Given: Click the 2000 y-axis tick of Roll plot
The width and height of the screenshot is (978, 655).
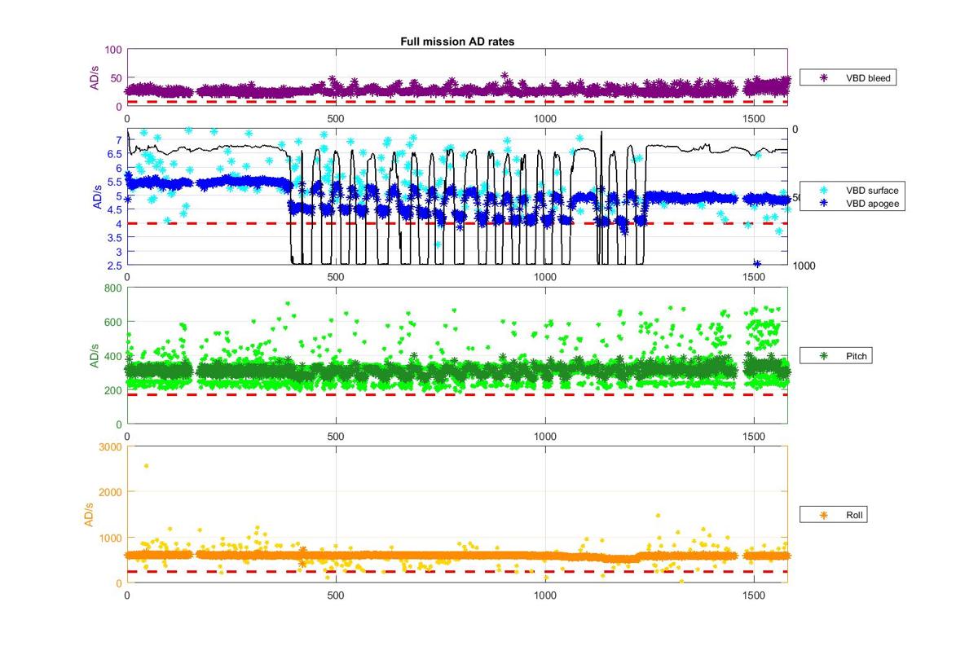Looking at the screenshot, I should (x=110, y=492).
